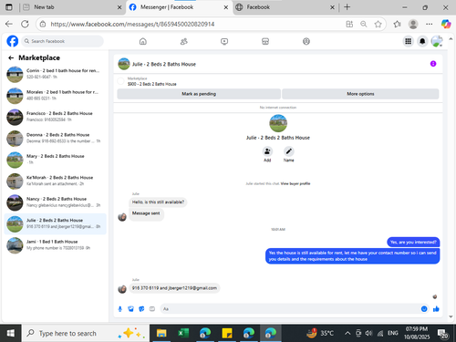Open the tab actions menu button
Image resolution: width=456 pixels, height=342 pixels.
[x=9, y=7]
